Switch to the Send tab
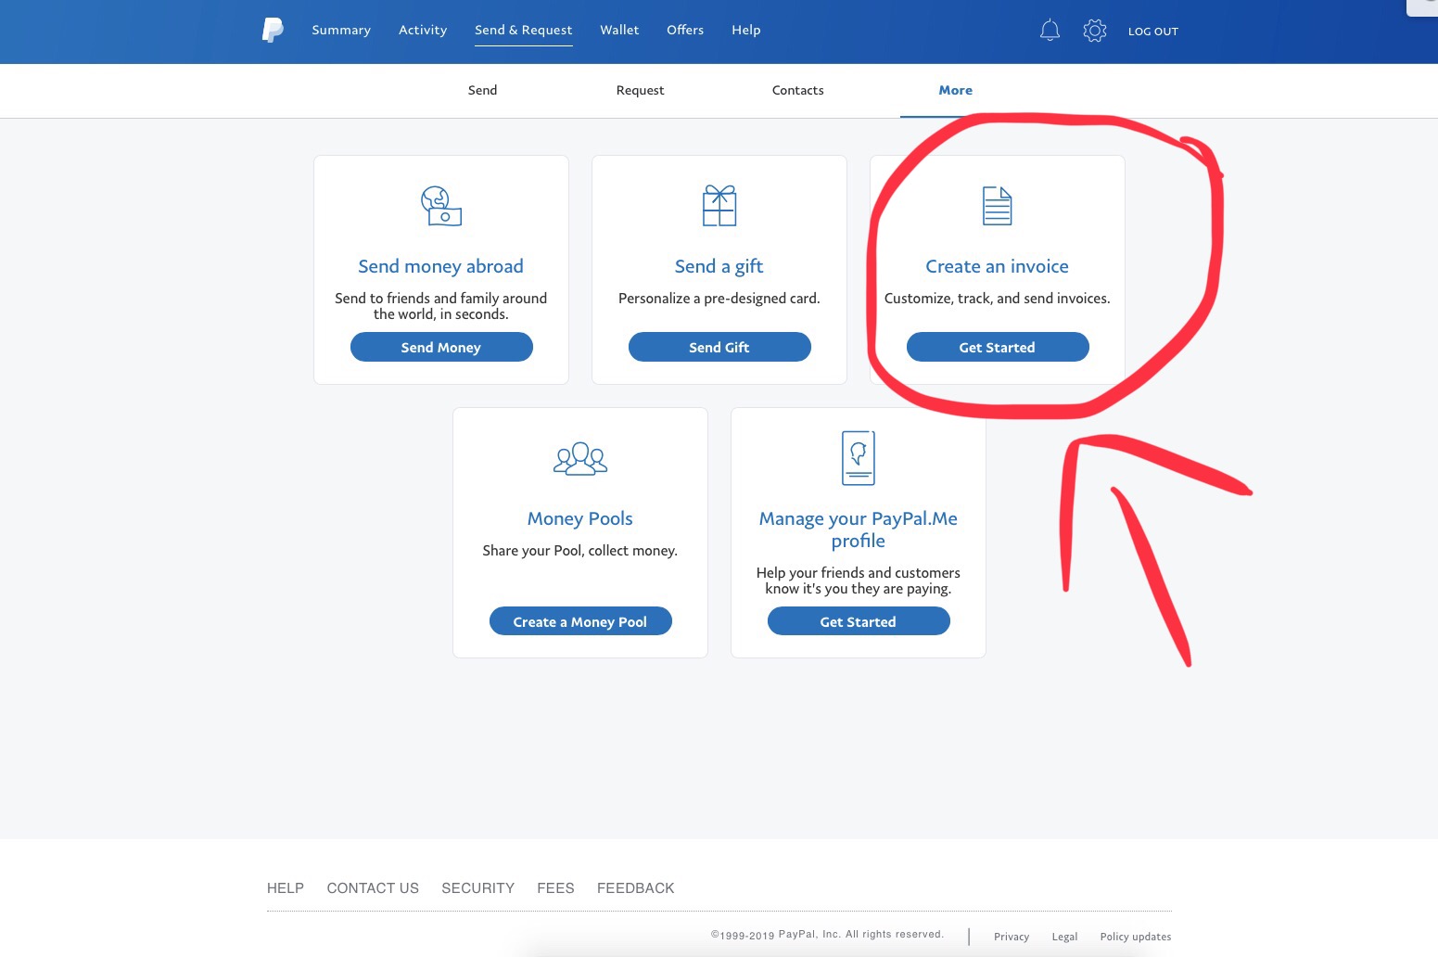Viewport: 1438px width, 957px height. tap(482, 90)
